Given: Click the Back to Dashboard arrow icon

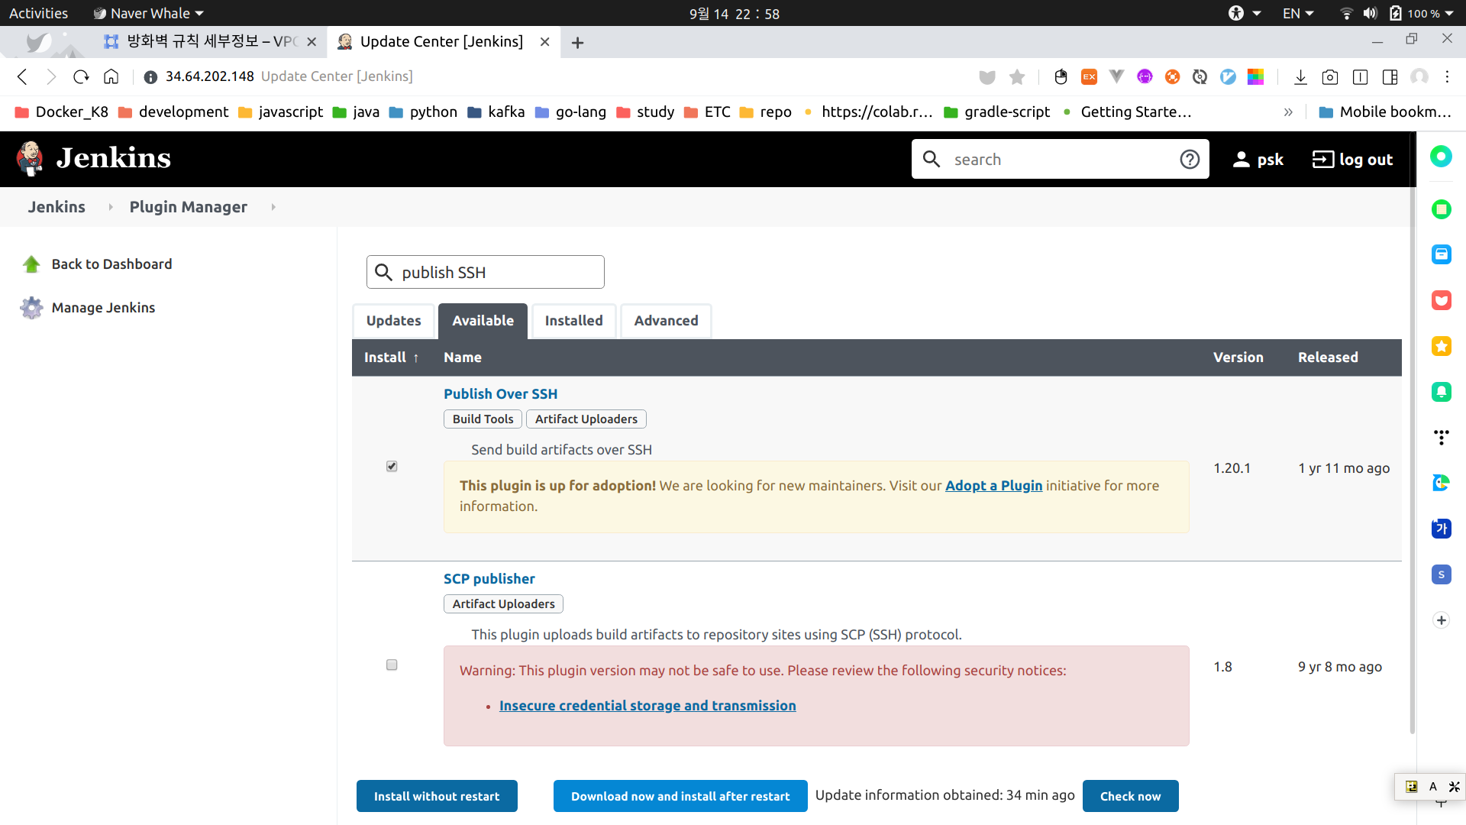Looking at the screenshot, I should pos(31,264).
